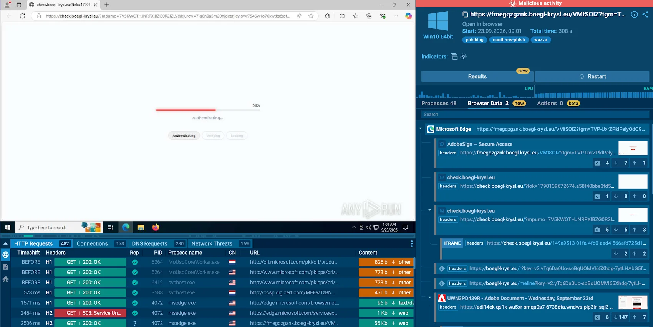The image size is (653, 327).
Task: Open Network Threats tab
Action: [220, 243]
